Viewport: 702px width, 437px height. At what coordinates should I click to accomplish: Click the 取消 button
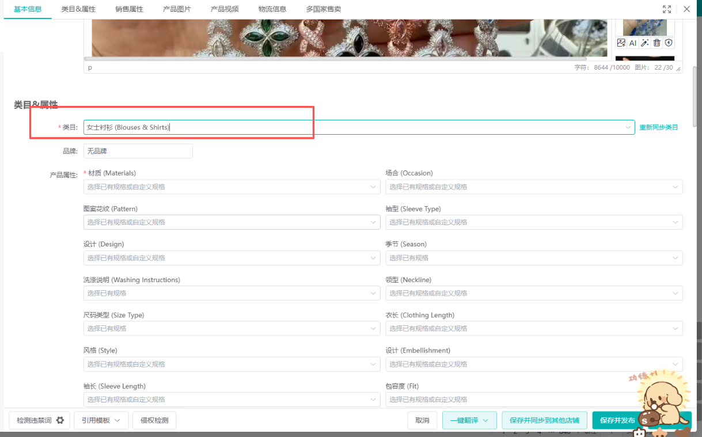click(x=422, y=420)
